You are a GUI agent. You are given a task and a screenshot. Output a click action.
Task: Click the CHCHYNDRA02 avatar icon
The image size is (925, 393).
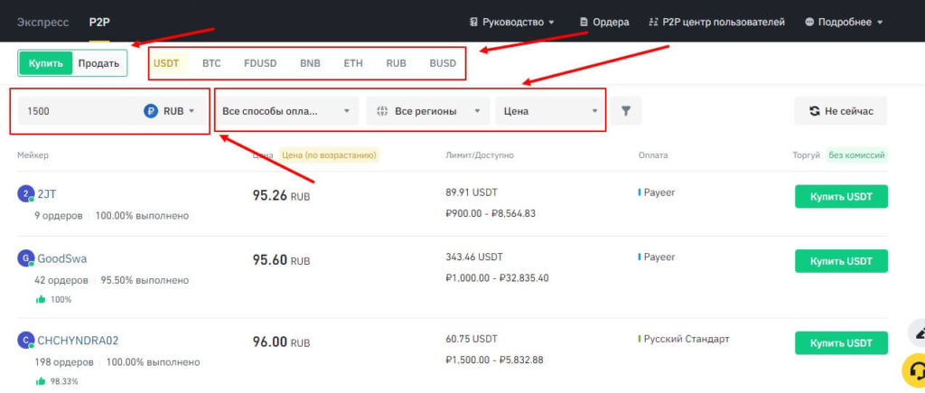click(x=25, y=341)
